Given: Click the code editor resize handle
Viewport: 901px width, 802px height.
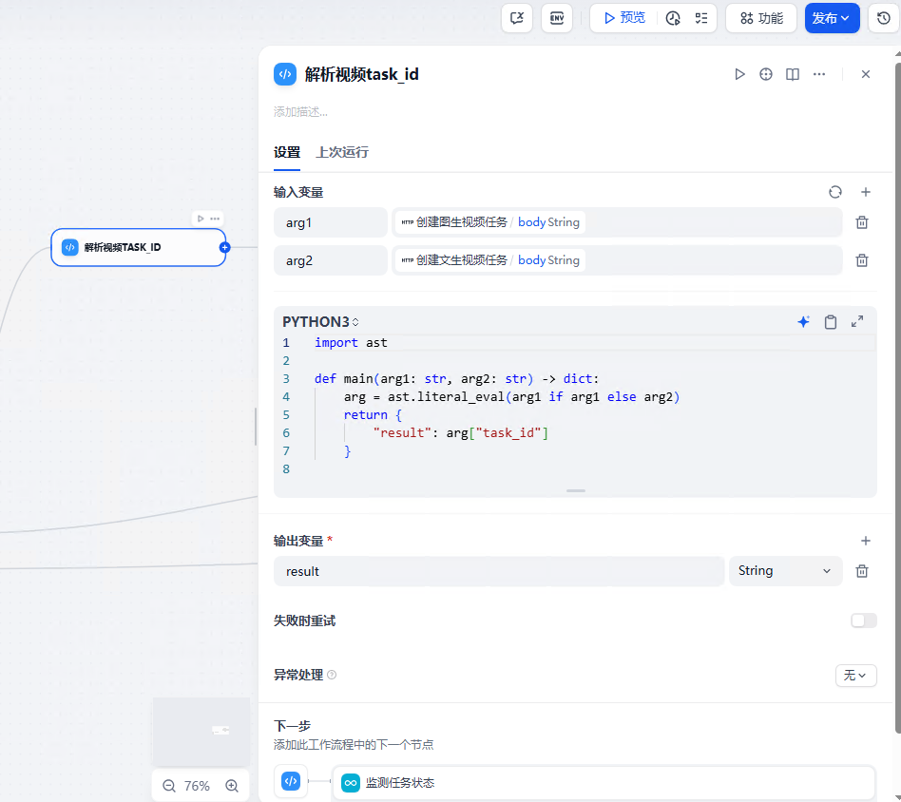Looking at the screenshot, I should (x=575, y=490).
